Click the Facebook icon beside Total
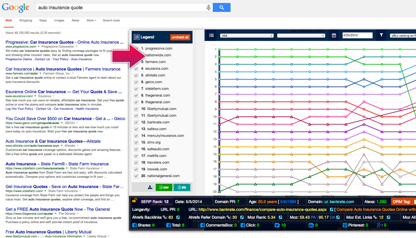 click(x=168, y=225)
